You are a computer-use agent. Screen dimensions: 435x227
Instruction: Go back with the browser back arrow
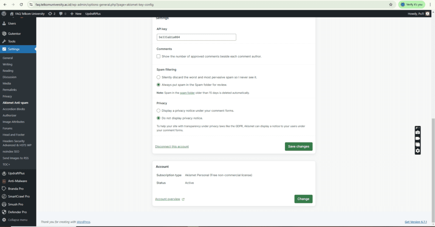(x=5, y=4)
